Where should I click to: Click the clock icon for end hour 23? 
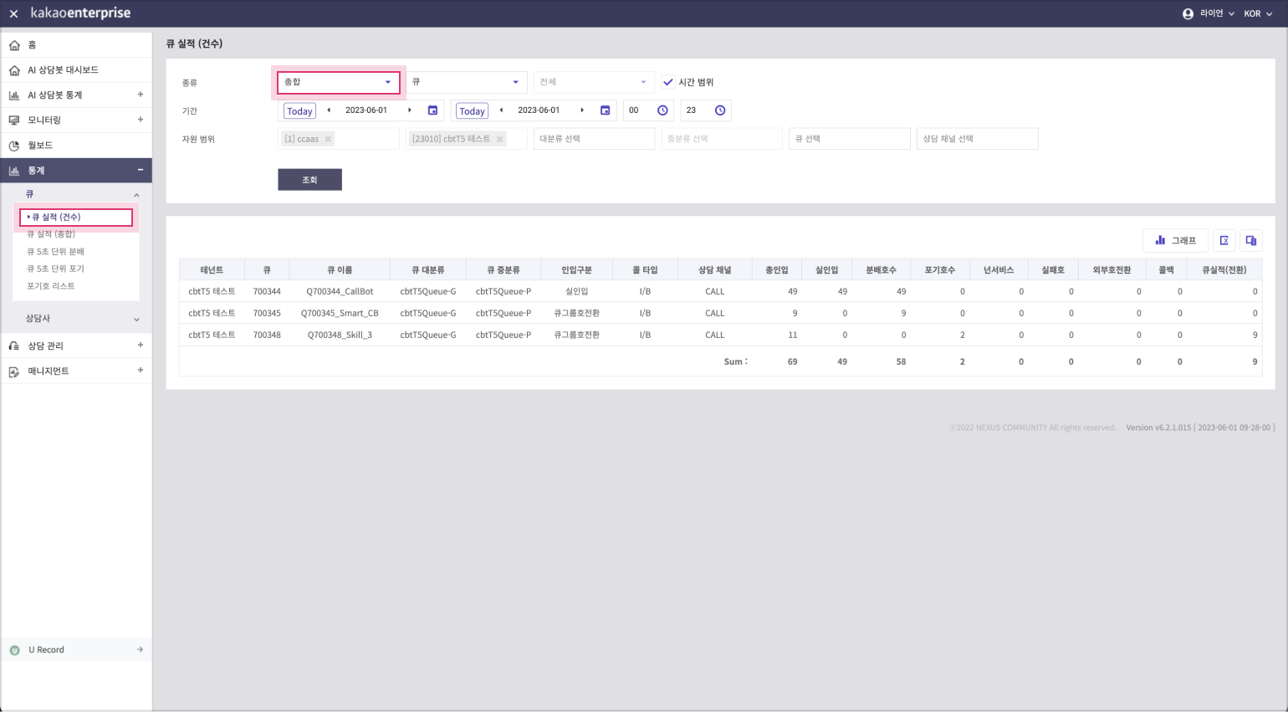coord(719,110)
